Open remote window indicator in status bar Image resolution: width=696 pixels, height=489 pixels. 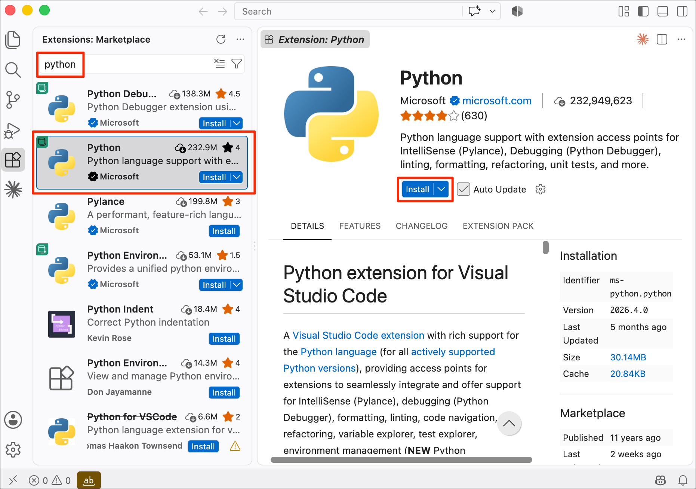pyautogui.click(x=13, y=480)
